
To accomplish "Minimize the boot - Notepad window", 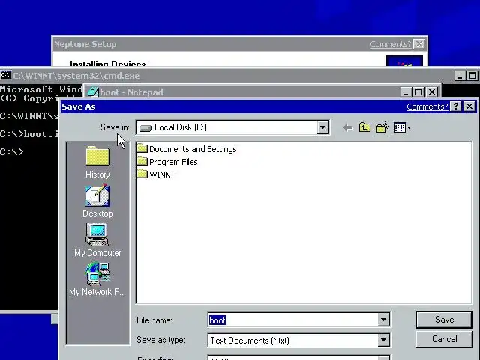I will coord(406,92).
